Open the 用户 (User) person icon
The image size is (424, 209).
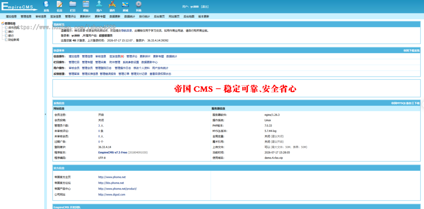click(99, 4)
